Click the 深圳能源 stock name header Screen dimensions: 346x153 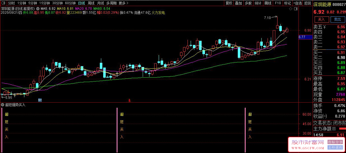[322, 4]
